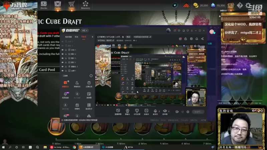Open the Packs section in MTG Arena
267x150 pixels.
57,5
